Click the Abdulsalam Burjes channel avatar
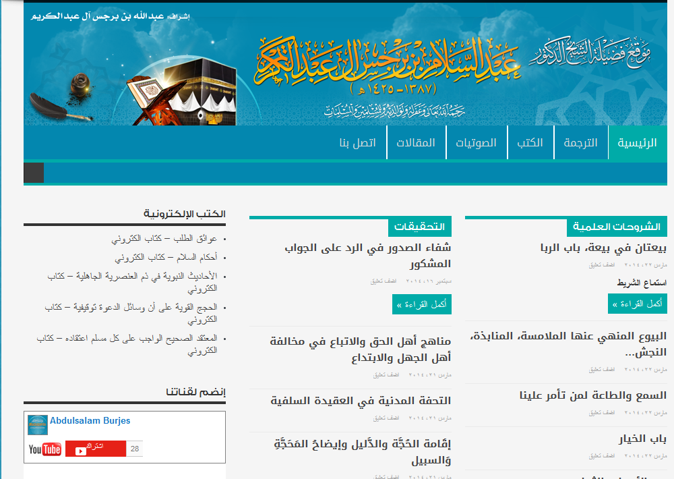This screenshot has height=479, width=674. 38,425
